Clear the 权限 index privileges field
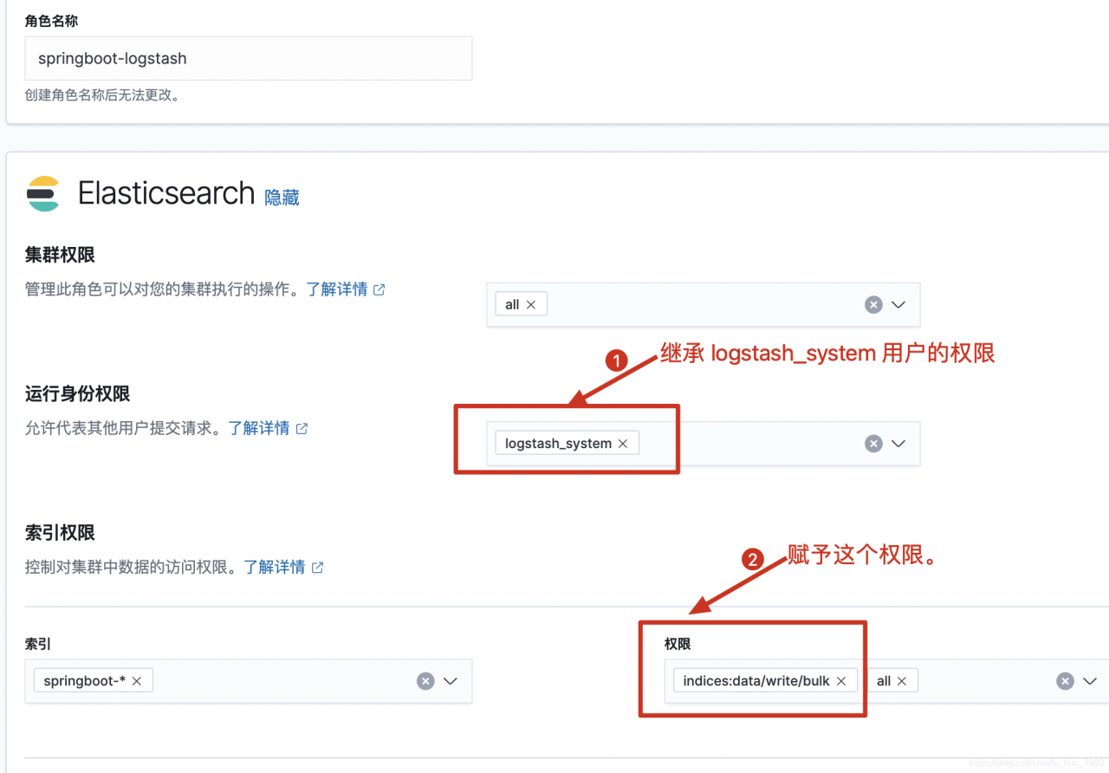This screenshot has height=773, width=1109. 1065,680
